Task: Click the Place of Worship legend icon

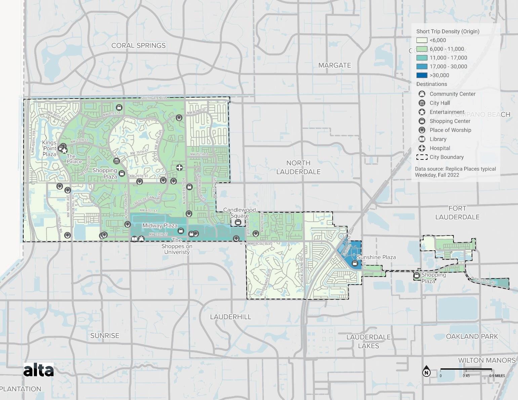Action: pyautogui.click(x=422, y=130)
